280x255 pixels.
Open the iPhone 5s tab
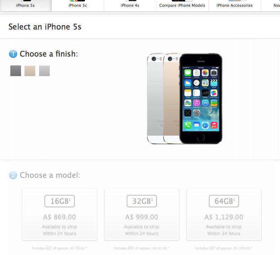click(26, 6)
